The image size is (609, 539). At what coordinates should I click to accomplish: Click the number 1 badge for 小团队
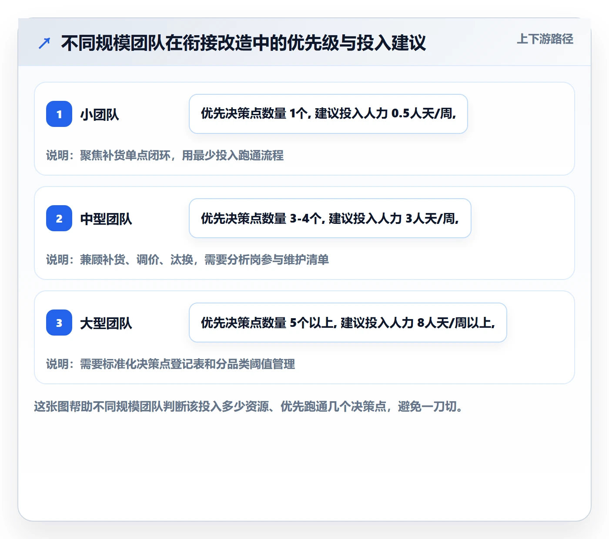59,114
